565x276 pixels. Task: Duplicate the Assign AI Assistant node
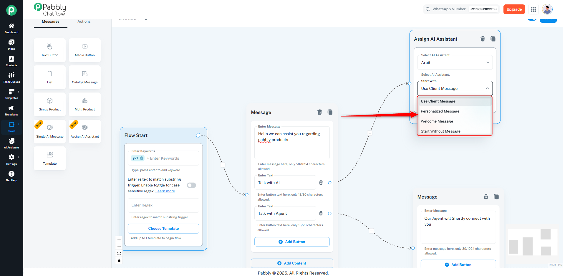pyautogui.click(x=493, y=39)
